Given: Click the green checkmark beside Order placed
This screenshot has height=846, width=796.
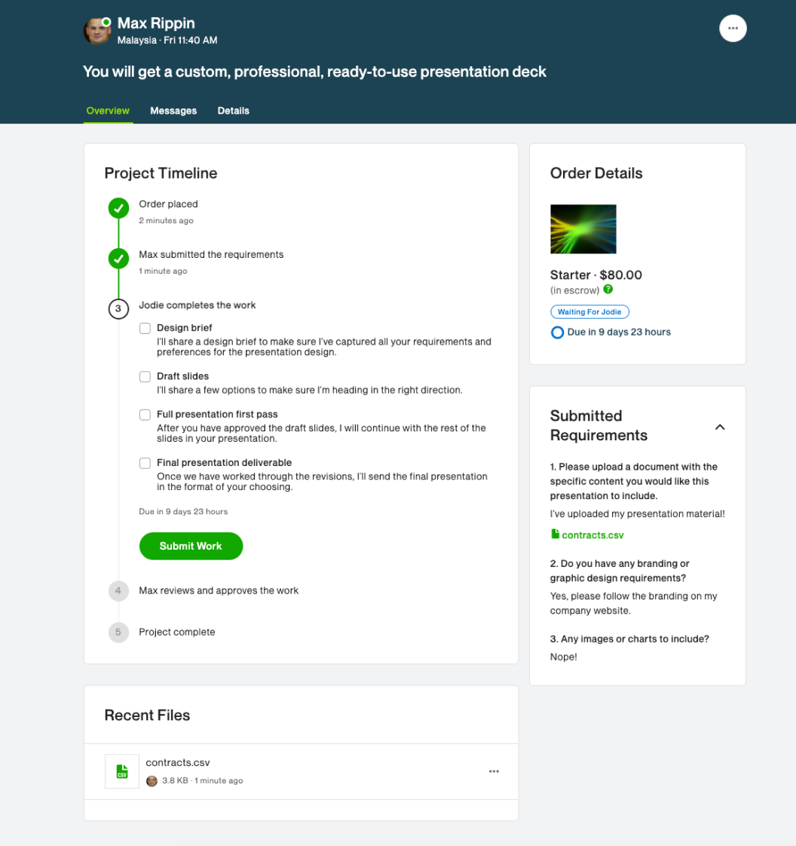Looking at the screenshot, I should click(x=118, y=209).
